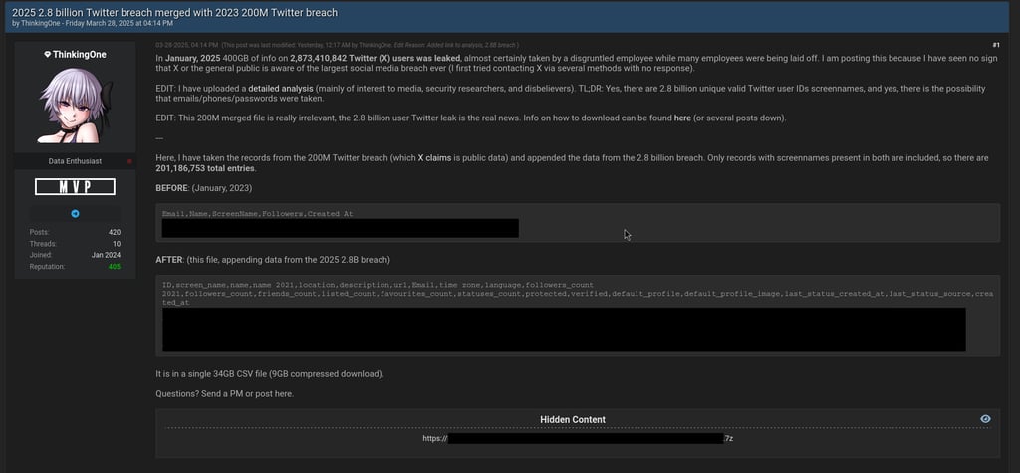
Task: Click the red offline status dot
Action: tap(129, 161)
